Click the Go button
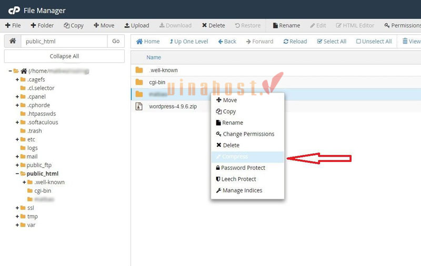 [x=116, y=41]
